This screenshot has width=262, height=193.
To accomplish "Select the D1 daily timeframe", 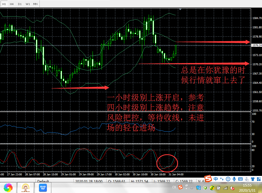I will click(20, 4).
